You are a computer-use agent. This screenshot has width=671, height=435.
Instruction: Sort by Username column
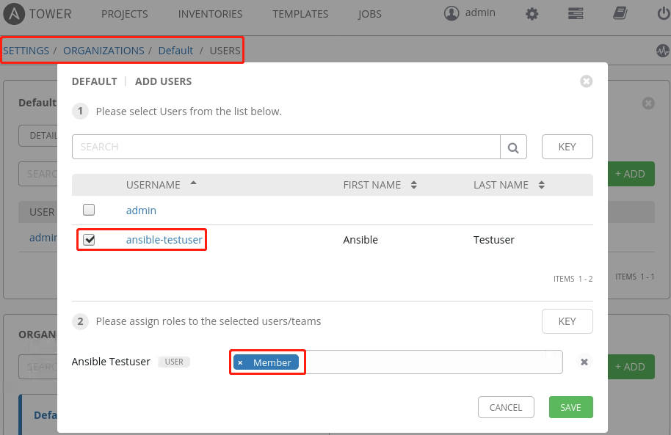(153, 185)
